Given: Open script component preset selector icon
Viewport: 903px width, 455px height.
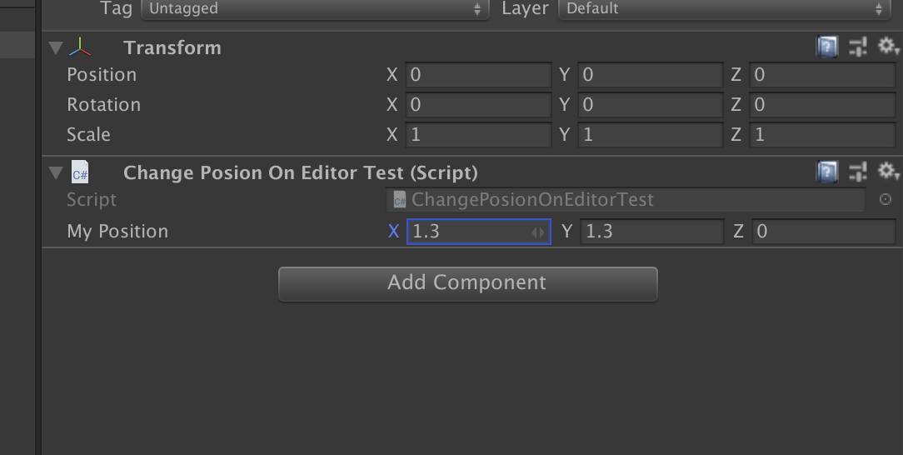Looking at the screenshot, I should click(857, 172).
